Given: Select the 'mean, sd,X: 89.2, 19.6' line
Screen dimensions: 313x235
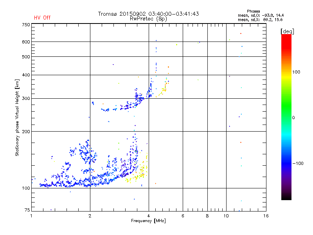Looking at the screenshot, I should [x=260, y=20].
